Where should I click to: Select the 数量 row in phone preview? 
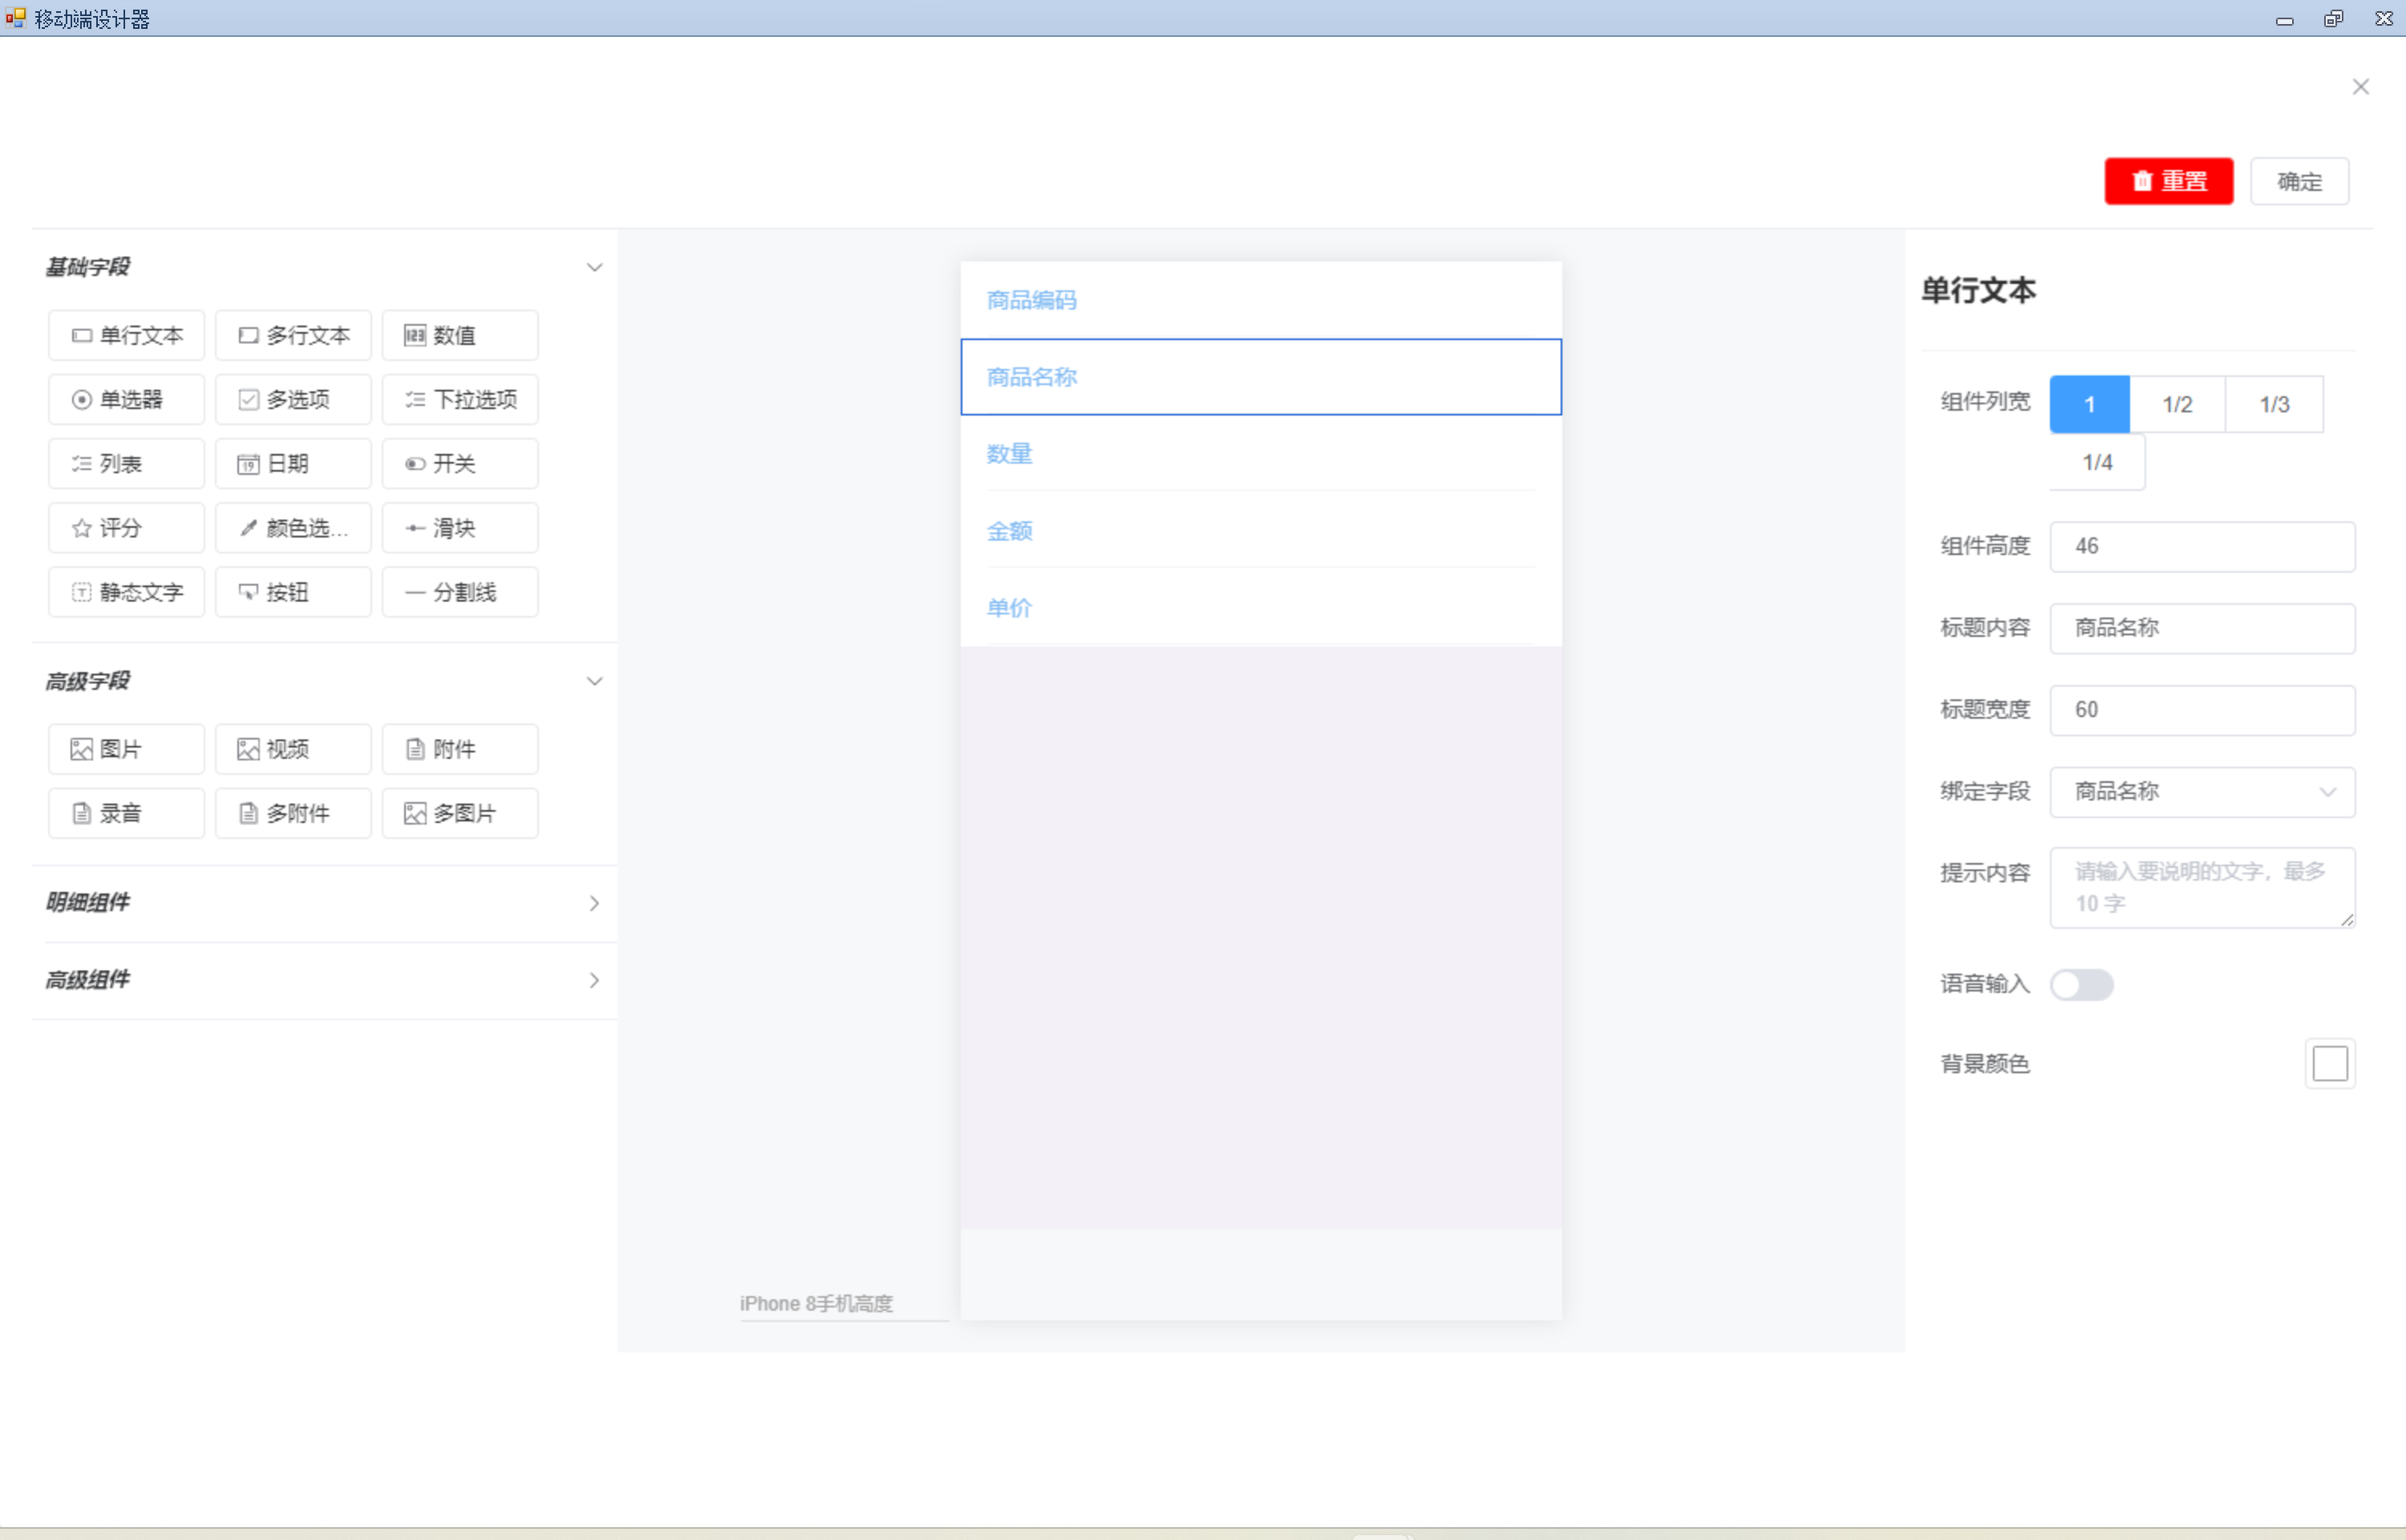click(1259, 454)
